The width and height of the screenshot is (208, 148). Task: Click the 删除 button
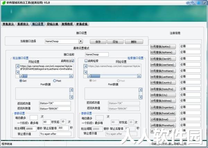click(134, 42)
